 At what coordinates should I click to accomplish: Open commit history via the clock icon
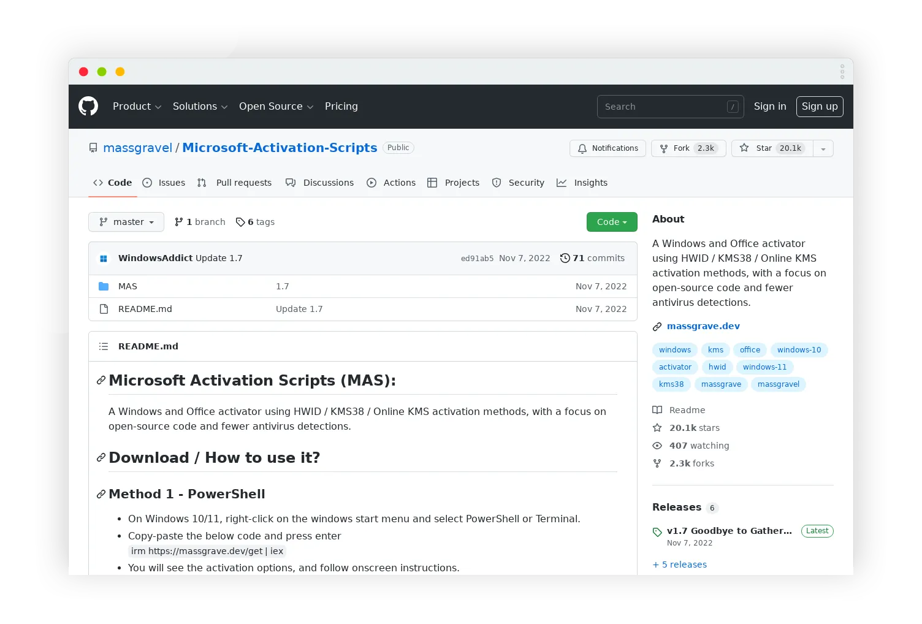[565, 258]
